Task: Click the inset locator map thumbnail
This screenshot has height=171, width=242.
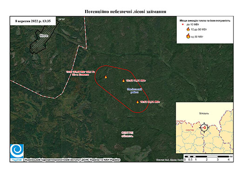Action: tap(204, 128)
